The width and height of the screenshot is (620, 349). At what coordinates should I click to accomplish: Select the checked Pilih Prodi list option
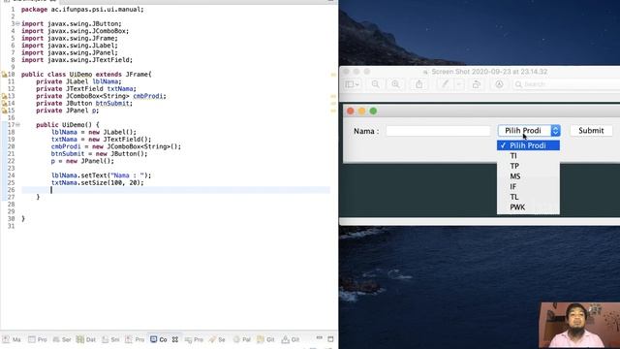[x=528, y=145]
